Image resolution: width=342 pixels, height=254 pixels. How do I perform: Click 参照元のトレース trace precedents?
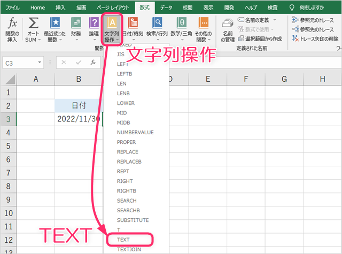313,20
